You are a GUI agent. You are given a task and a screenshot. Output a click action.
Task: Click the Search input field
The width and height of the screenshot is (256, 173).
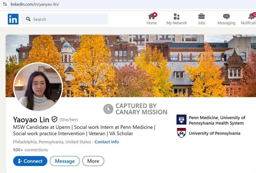tap(64, 19)
